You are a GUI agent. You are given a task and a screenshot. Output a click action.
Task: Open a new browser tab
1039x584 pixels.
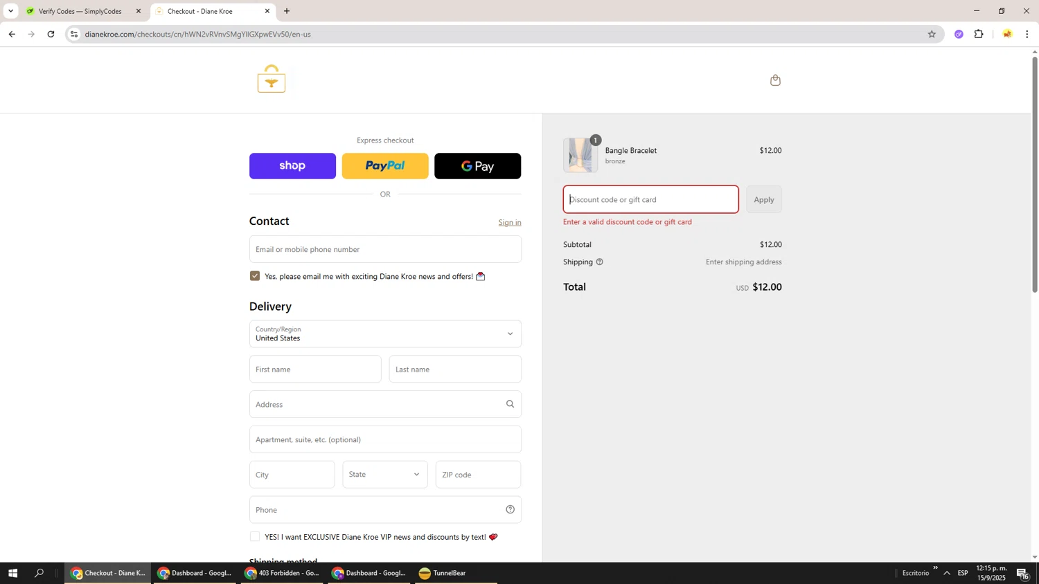point(287,11)
